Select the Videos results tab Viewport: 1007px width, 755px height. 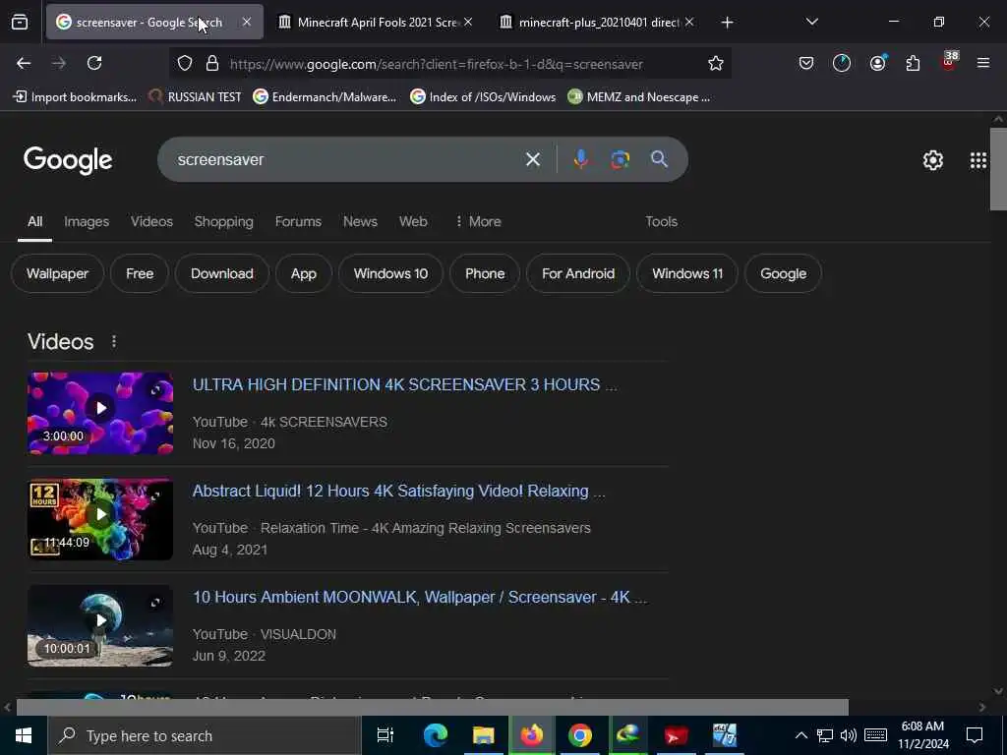(x=151, y=221)
